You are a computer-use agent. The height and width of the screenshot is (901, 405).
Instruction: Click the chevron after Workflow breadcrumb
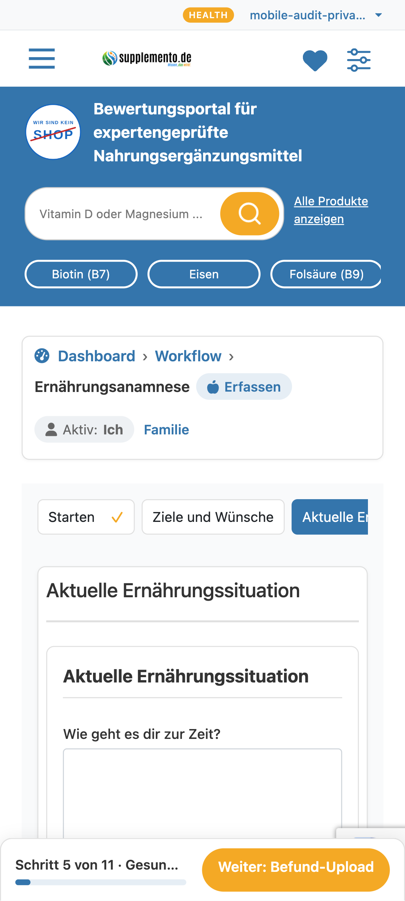pos(231,356)
